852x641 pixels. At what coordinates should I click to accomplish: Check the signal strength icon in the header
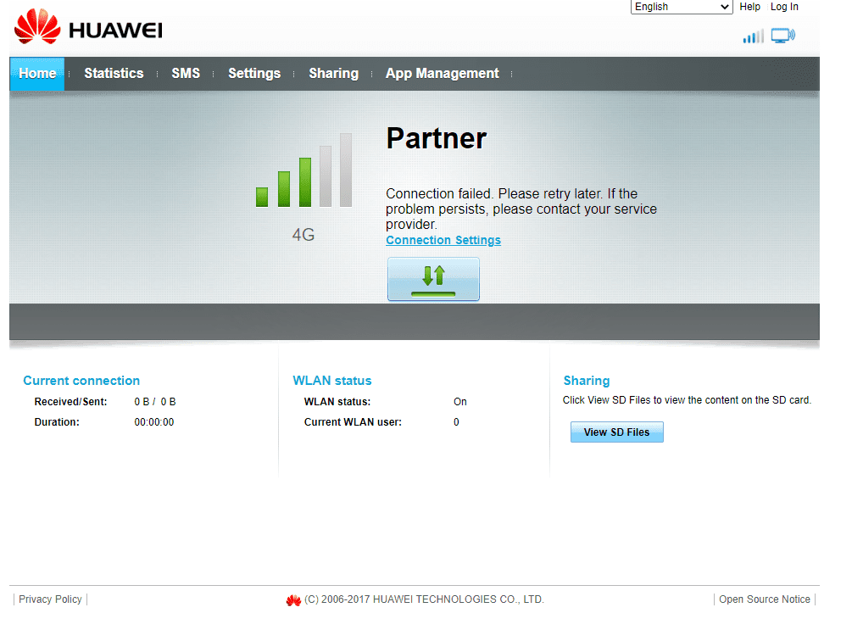(753, 36)
